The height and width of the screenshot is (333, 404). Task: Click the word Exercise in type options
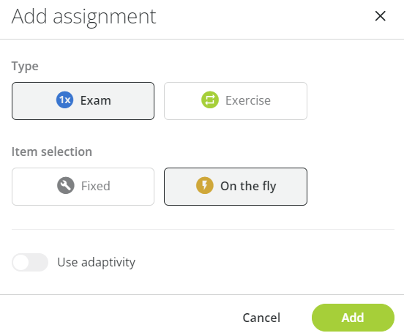[x=248, y=100]
